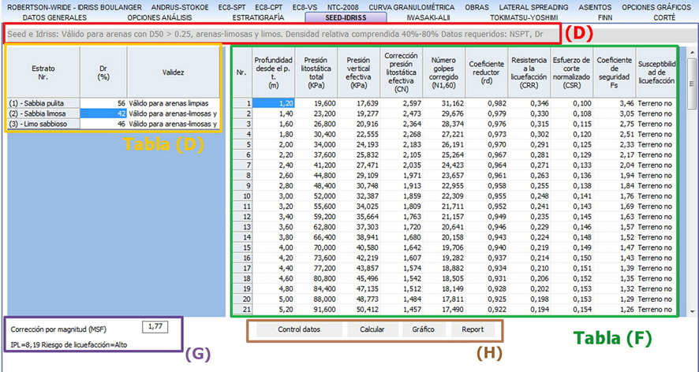
Task: Switch to TOKIMATSU-YOSHIMI tab
Action: pos(523,18)
